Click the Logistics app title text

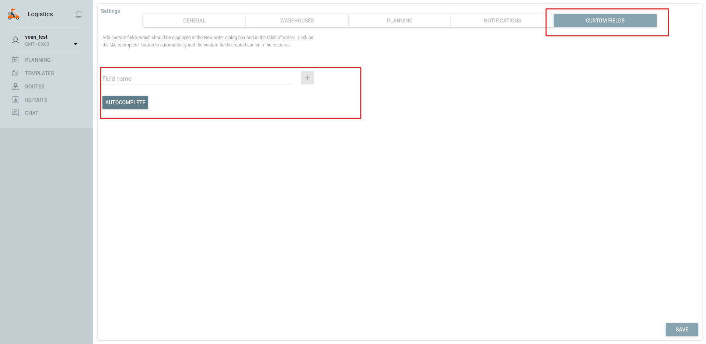(x=40, y=14)
